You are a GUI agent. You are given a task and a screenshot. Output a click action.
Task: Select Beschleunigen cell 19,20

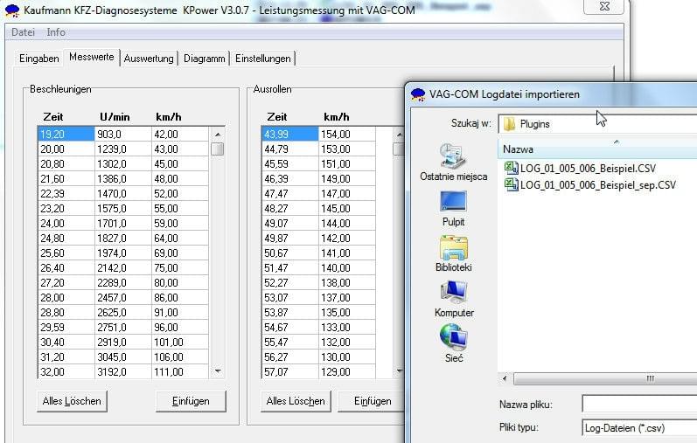pyautogui.click(x=66, y=135)
